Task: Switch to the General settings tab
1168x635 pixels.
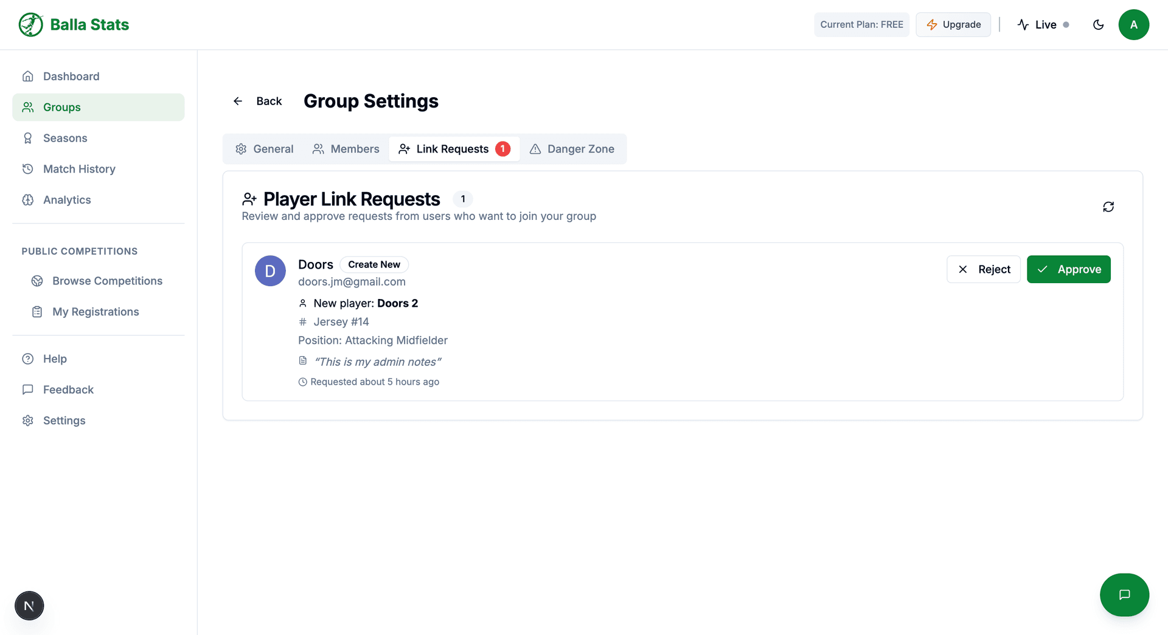Action: click(x=264, y=149)
